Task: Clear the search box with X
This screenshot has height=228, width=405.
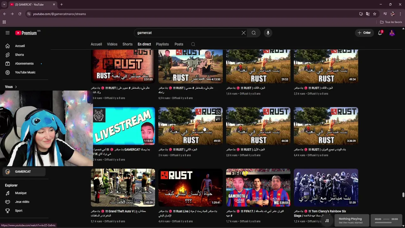Action: (x=244, y=33)
